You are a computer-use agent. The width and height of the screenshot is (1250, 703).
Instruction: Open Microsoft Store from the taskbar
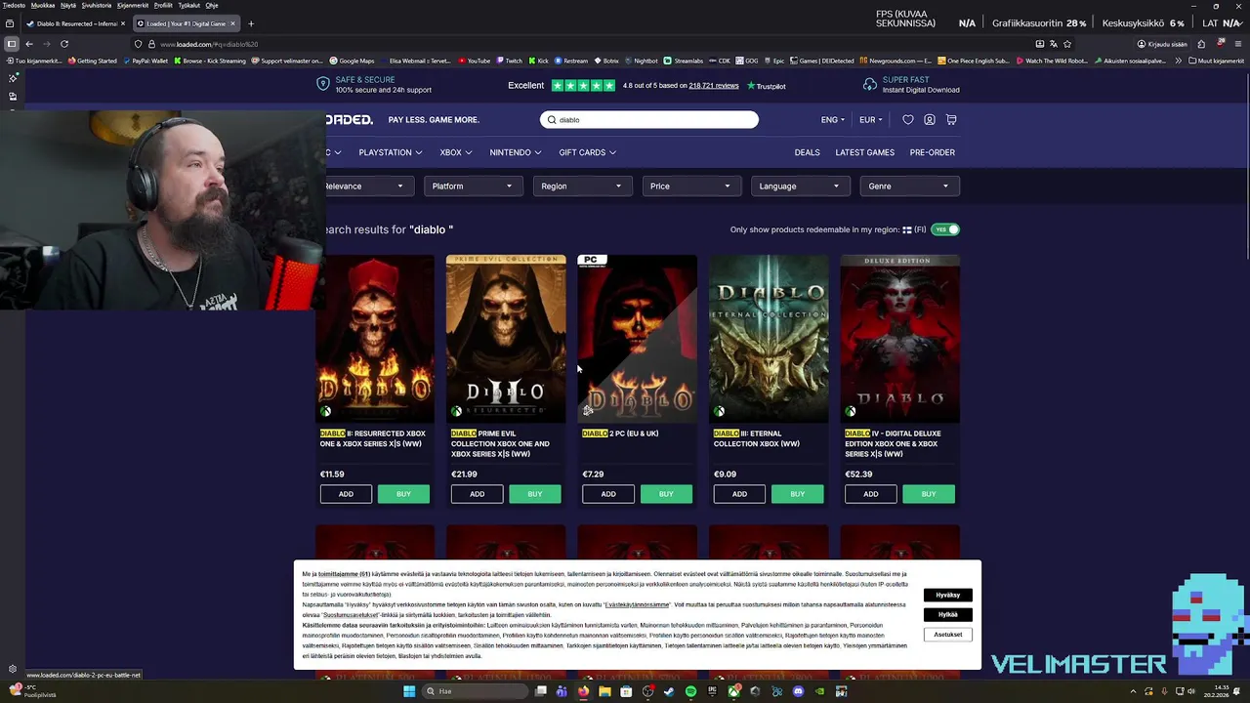click(x=626, y=691)
